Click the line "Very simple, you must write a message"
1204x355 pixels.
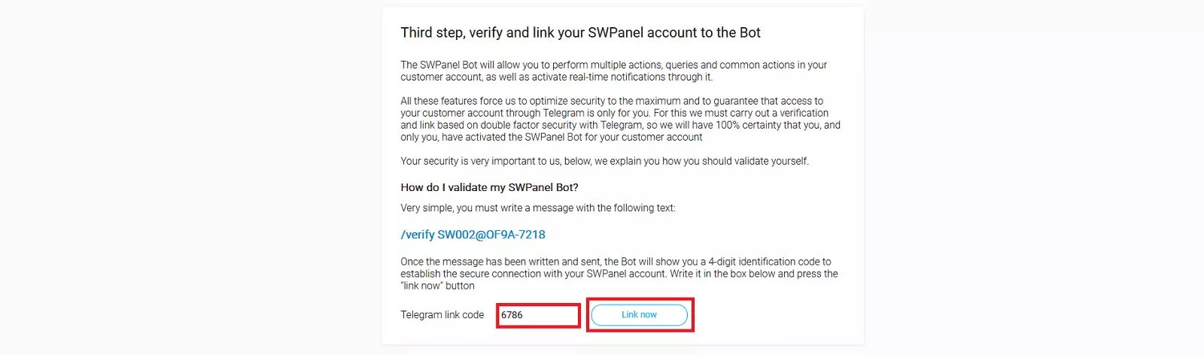pyautogui.click(x=537, y=208)
